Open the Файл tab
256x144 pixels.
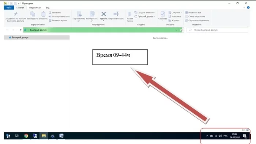pos(9,8)
